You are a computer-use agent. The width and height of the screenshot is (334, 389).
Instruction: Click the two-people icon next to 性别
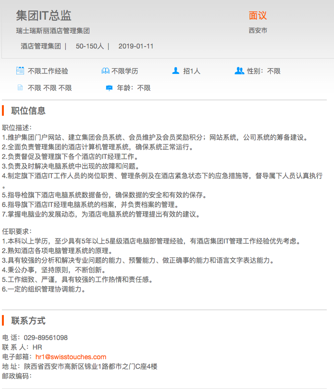click(239, 71)
